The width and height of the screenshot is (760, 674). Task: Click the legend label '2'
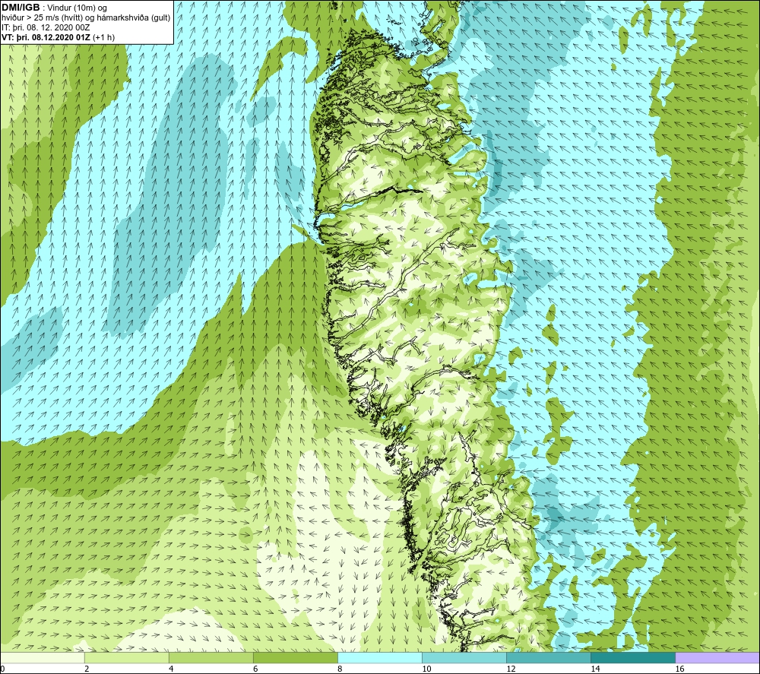pyautogui.click(x=87, y=669)
